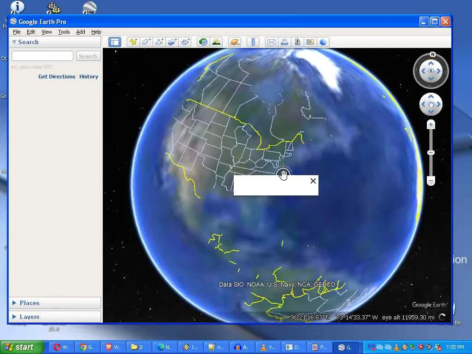Switch to the VLC taskbar button
Screen dimensions: 472x354
(x=268, y=347)
